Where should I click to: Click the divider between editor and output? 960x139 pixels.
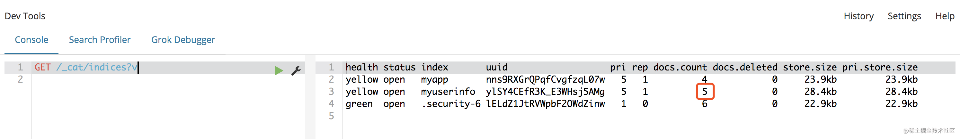(310, 97)
